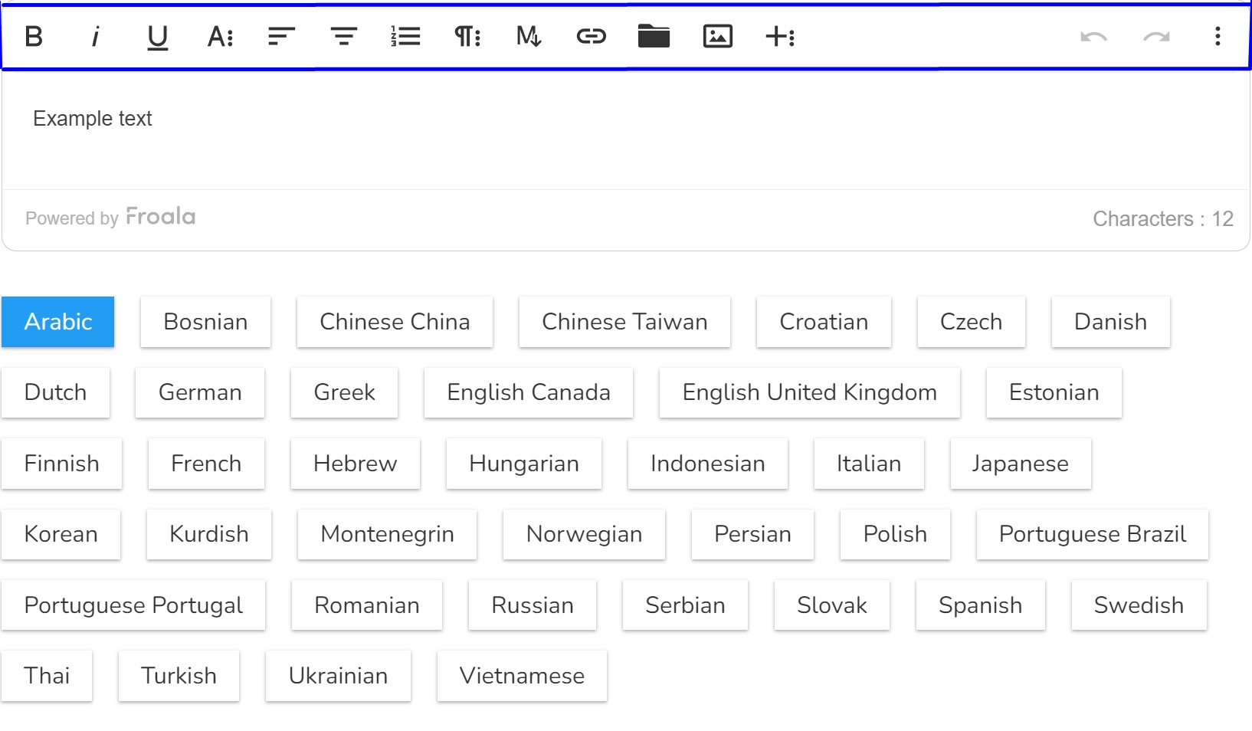Center align the text
Image resolution: width=1252 pixels, height=731 pixels.
point(344,36)
